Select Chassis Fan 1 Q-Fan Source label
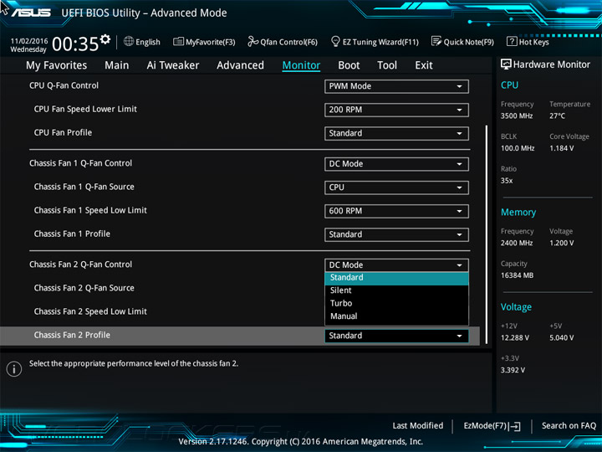Screen dimensions: 602x452 coord(84,187)
